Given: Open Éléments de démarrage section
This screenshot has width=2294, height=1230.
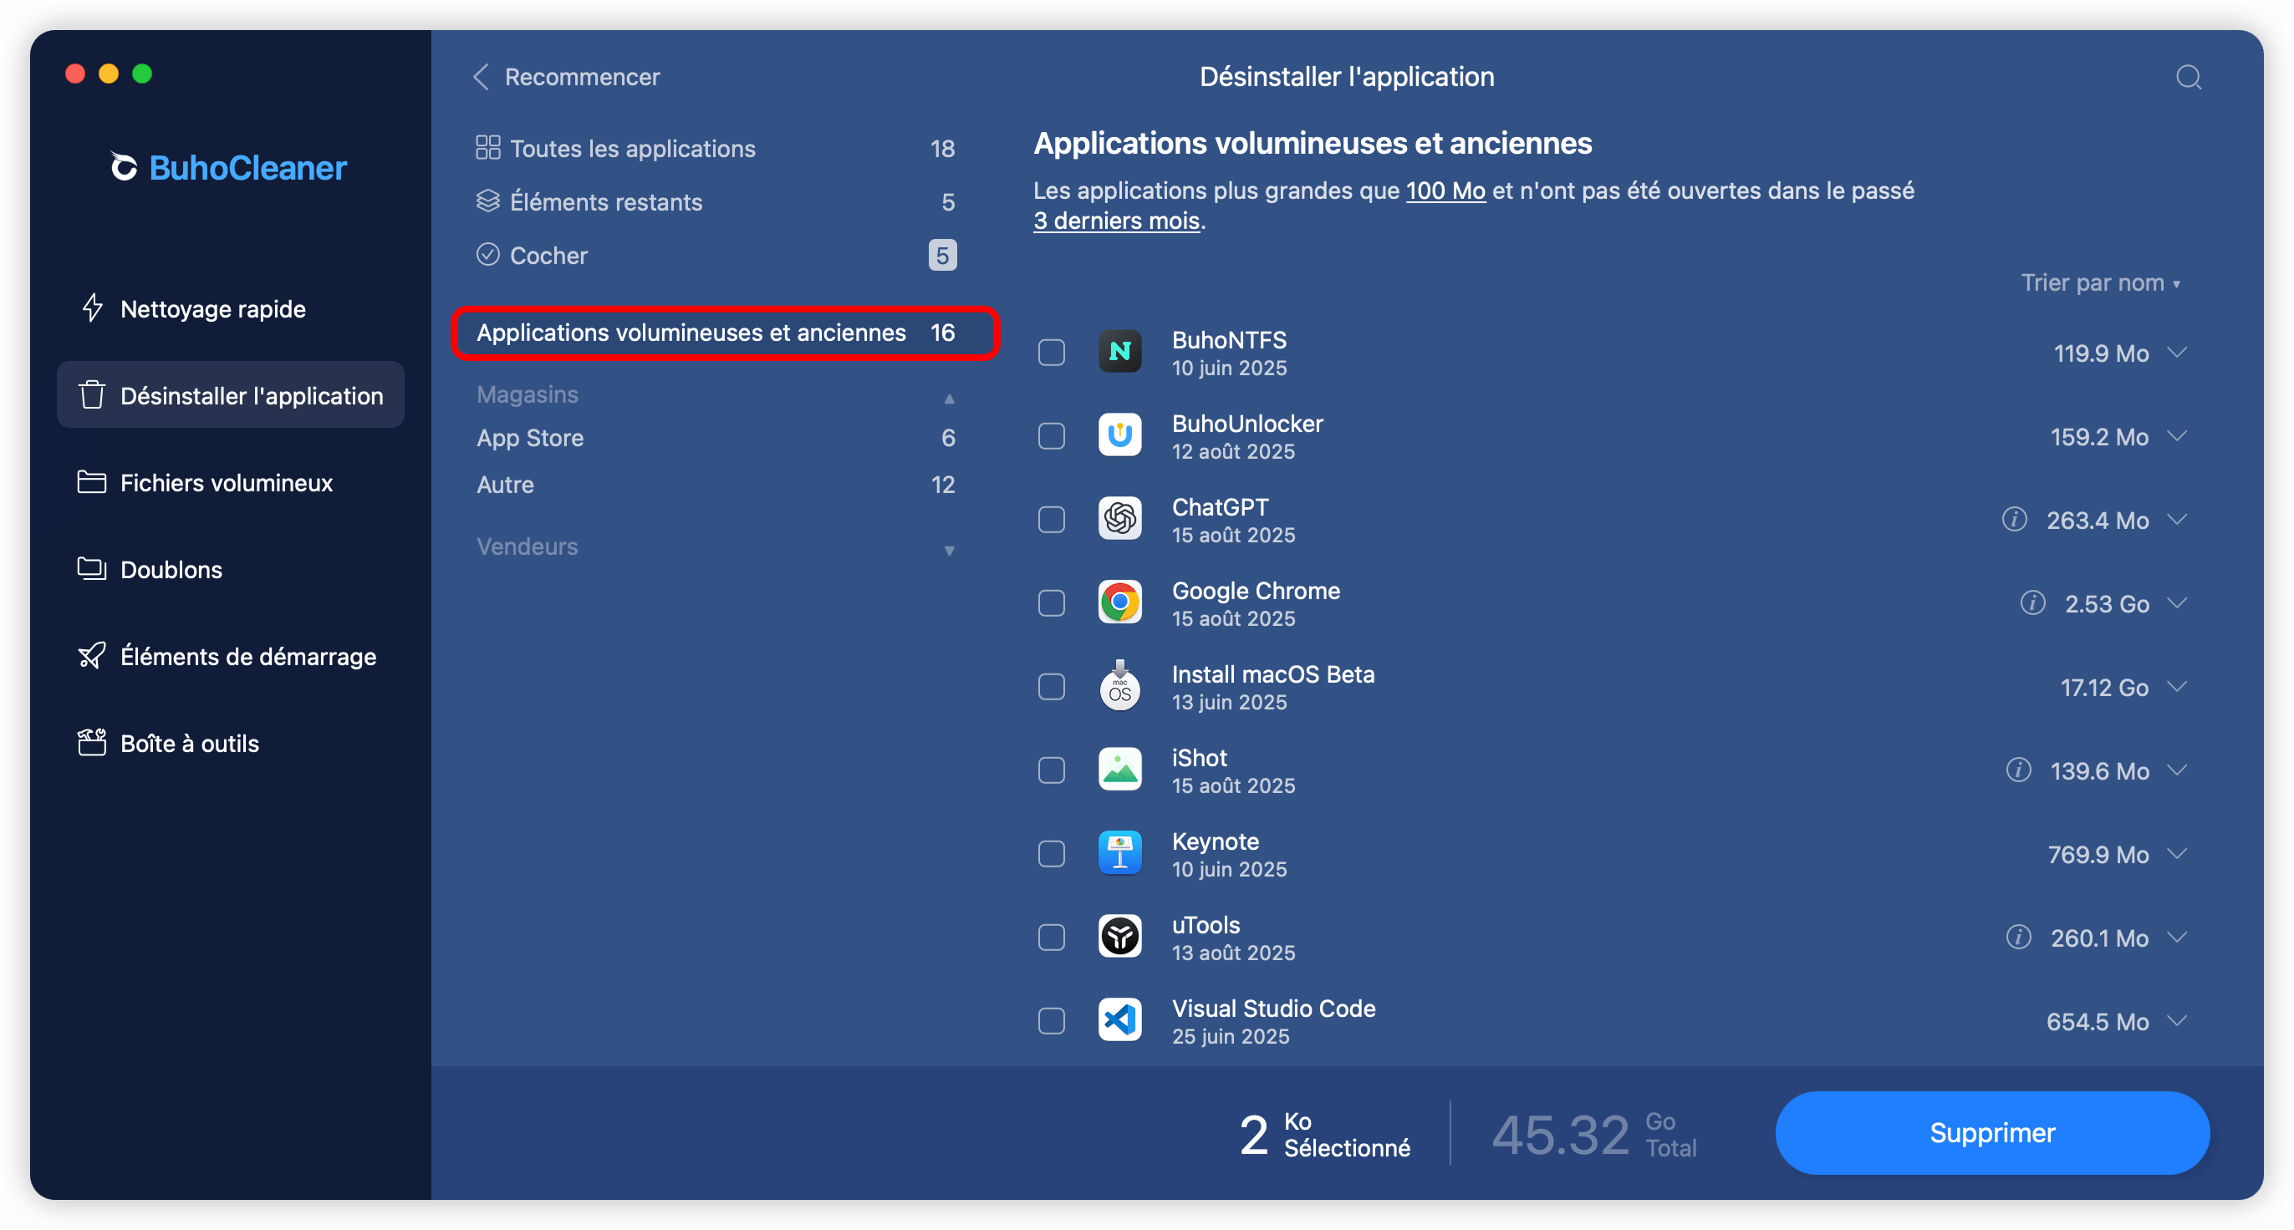Looking at the screenshot, I should point(231,655).
